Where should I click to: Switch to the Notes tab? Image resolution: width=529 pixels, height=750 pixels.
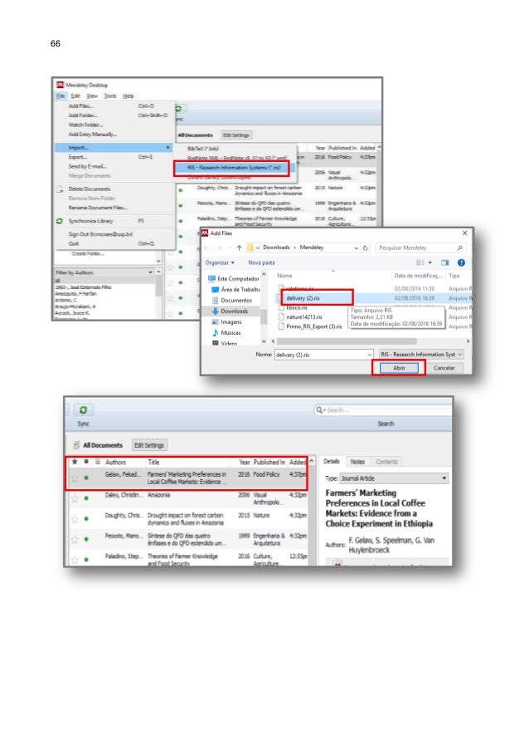pos(357,462)
